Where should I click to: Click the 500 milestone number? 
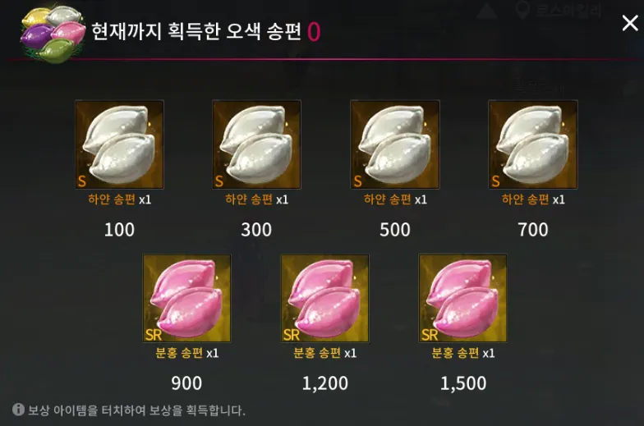[395, 230]
